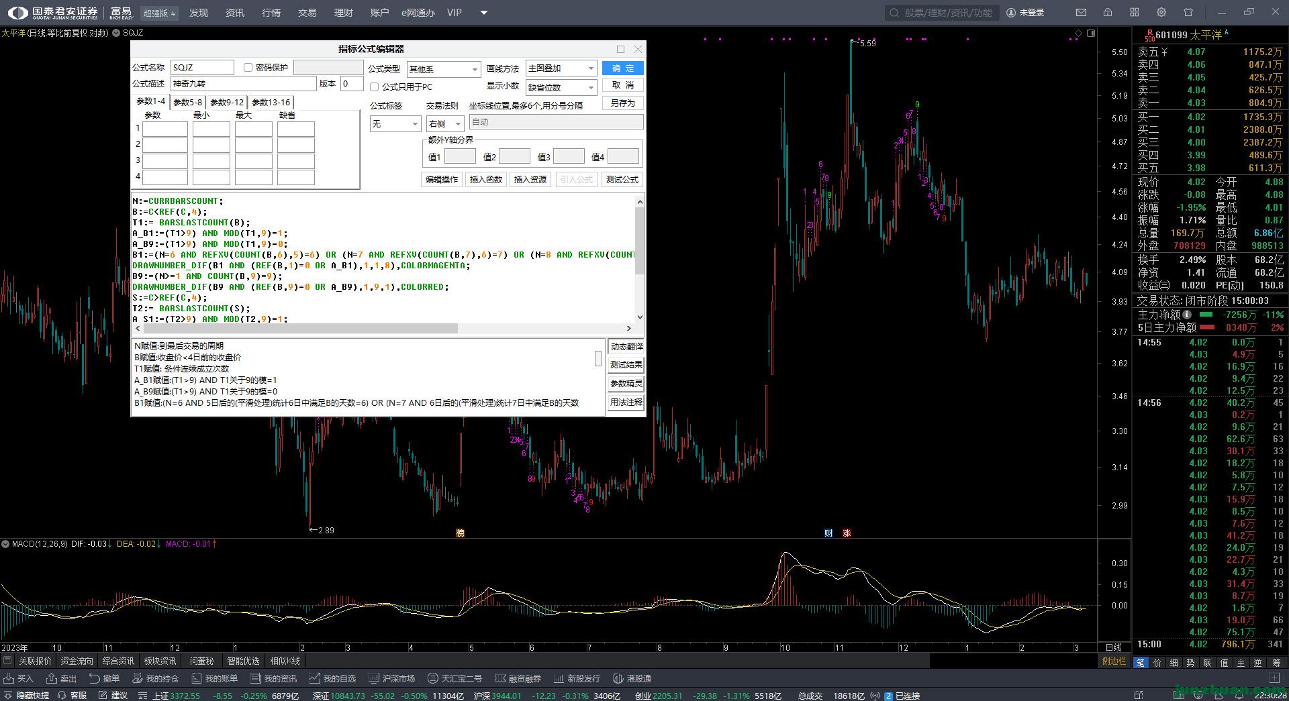1289x701 pixels.
Task: Select the 资金流向 bottom tab
Action: (x=77, y=661)
